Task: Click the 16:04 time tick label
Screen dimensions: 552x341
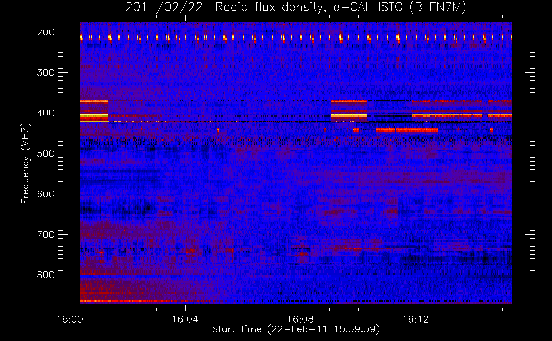Action: pos(185,320)
